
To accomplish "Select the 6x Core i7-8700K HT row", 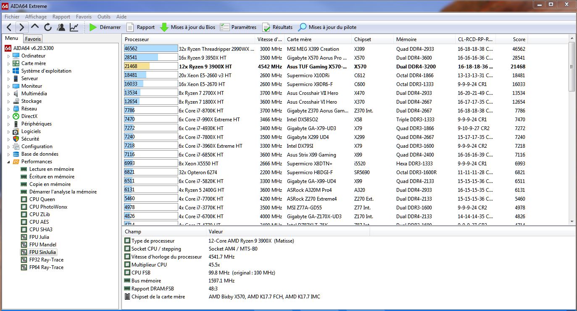I will click(324, 110).
